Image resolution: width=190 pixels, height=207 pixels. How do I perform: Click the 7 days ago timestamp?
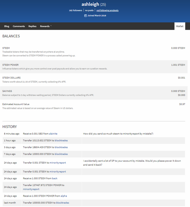[x=10, y=154]
